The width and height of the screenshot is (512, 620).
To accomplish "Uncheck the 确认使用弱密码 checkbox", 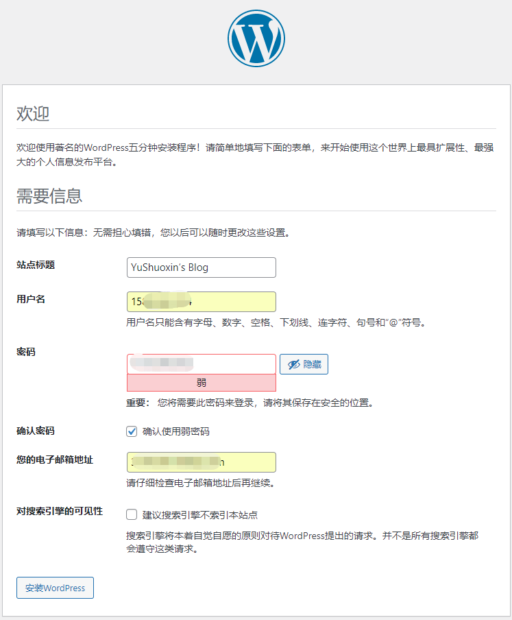I will pyautogui.click(x=132, y=431).
